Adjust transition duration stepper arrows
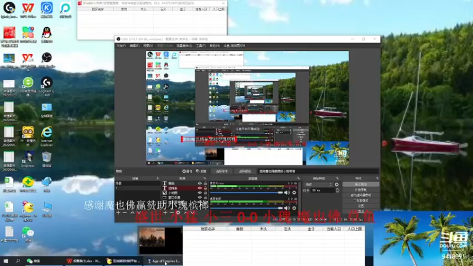Screen dimensions: 473x266 pos(337,190)
